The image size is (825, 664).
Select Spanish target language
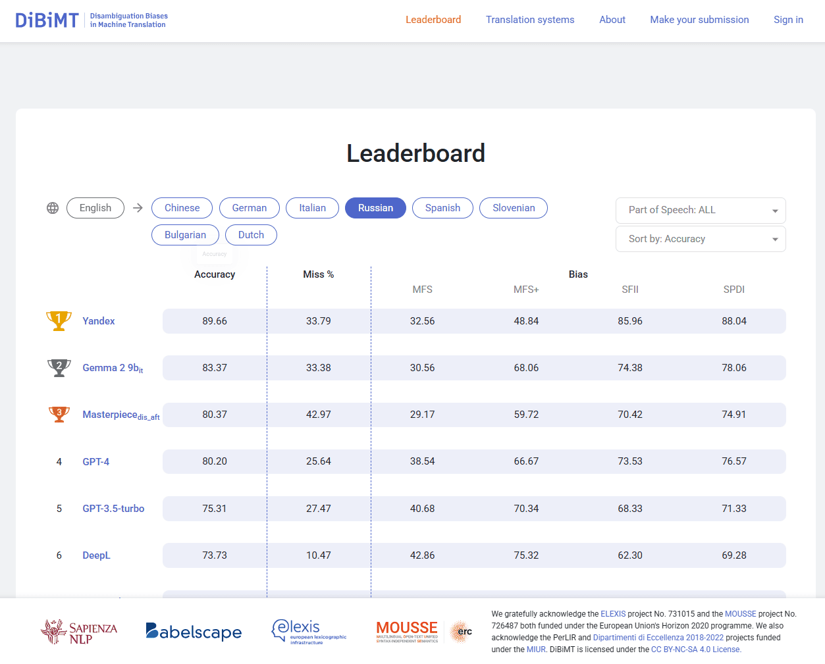pos(442,208)
